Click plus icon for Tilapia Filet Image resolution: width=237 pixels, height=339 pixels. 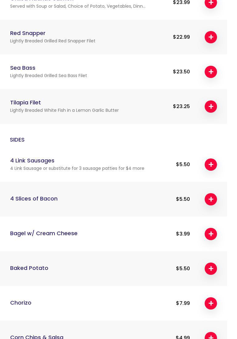click(x=211, y=107)
